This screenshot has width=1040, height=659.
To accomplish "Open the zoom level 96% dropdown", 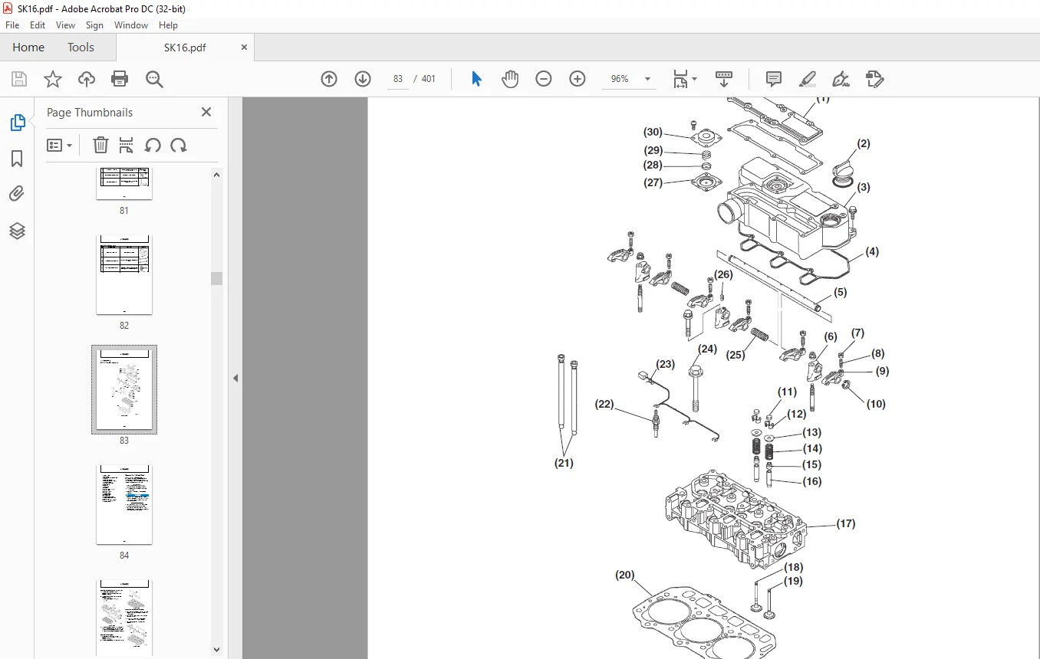I will (648, 79).
